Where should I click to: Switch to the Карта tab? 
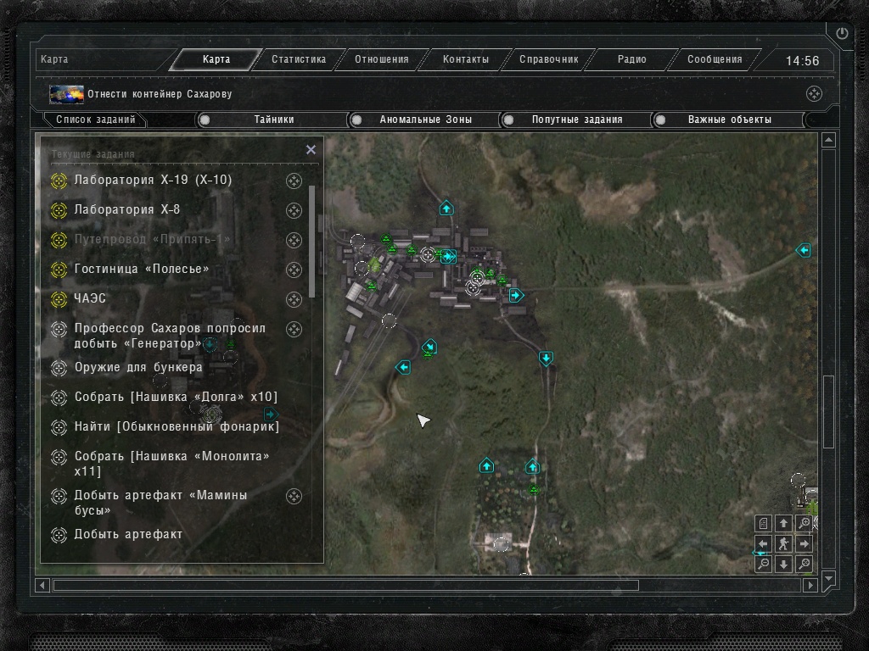[216, 59]
